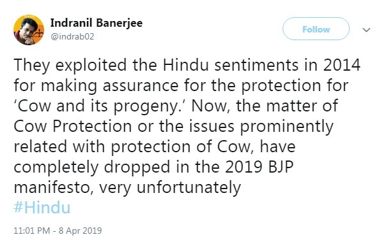The height and width of the screenshot is (242, 390).
Task: Expand the tweet options chevron
Action: [x=366, y=30]
